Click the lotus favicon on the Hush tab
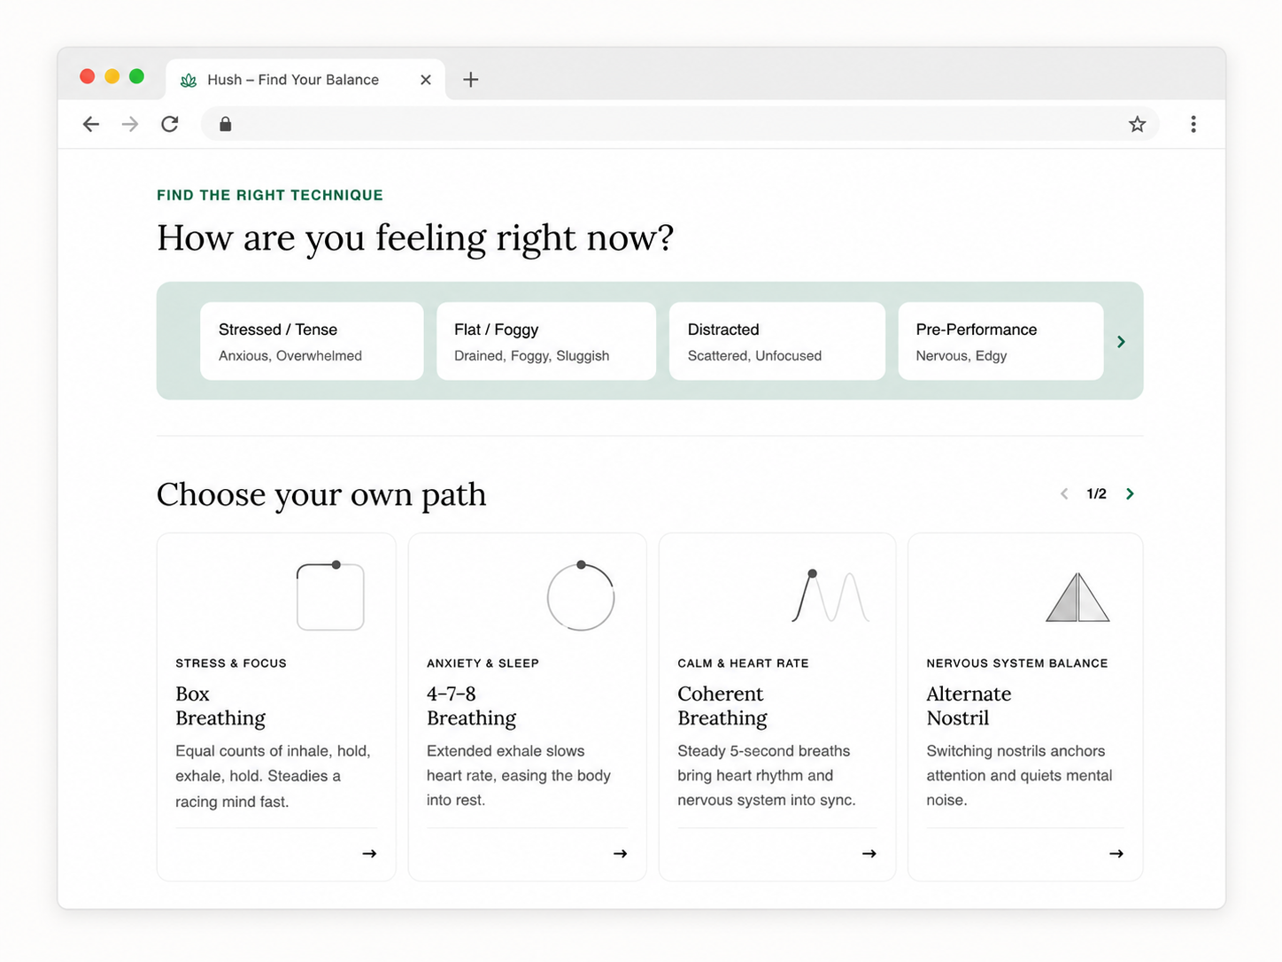This screenshot has height=962, width=1282. [189, 80]
